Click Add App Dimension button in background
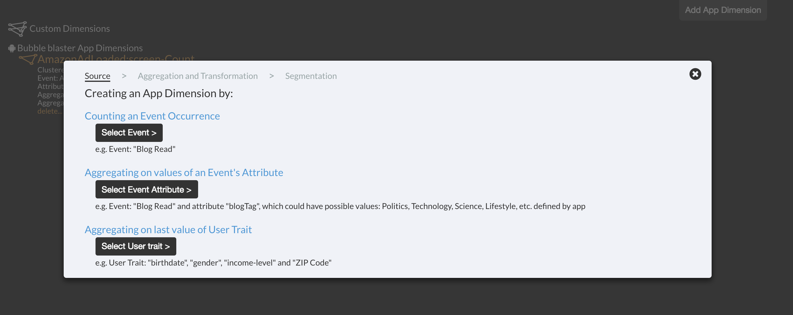 [723, 10]
